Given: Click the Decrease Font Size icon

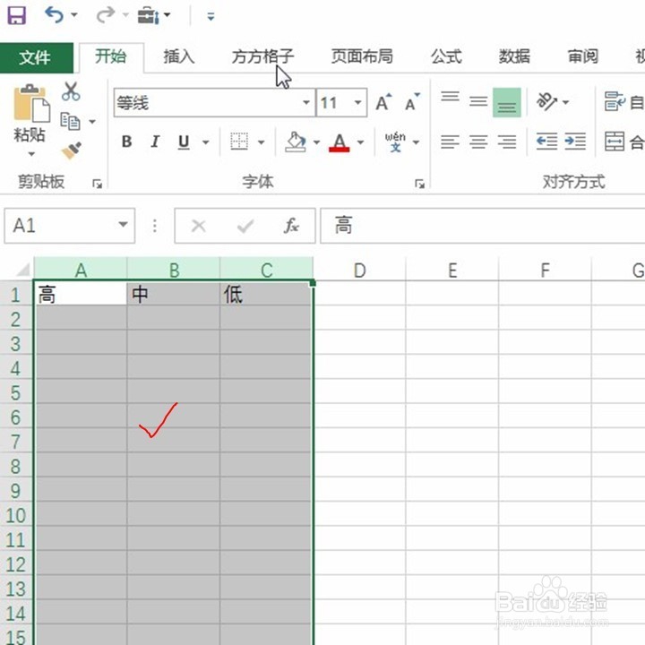Looking at the screenshot, I should coord(412,102).
